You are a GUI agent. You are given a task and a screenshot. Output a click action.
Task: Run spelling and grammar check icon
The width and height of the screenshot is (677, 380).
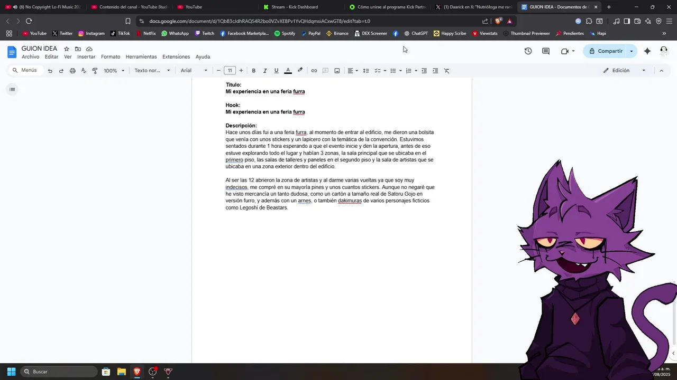(x=84, y=71)
